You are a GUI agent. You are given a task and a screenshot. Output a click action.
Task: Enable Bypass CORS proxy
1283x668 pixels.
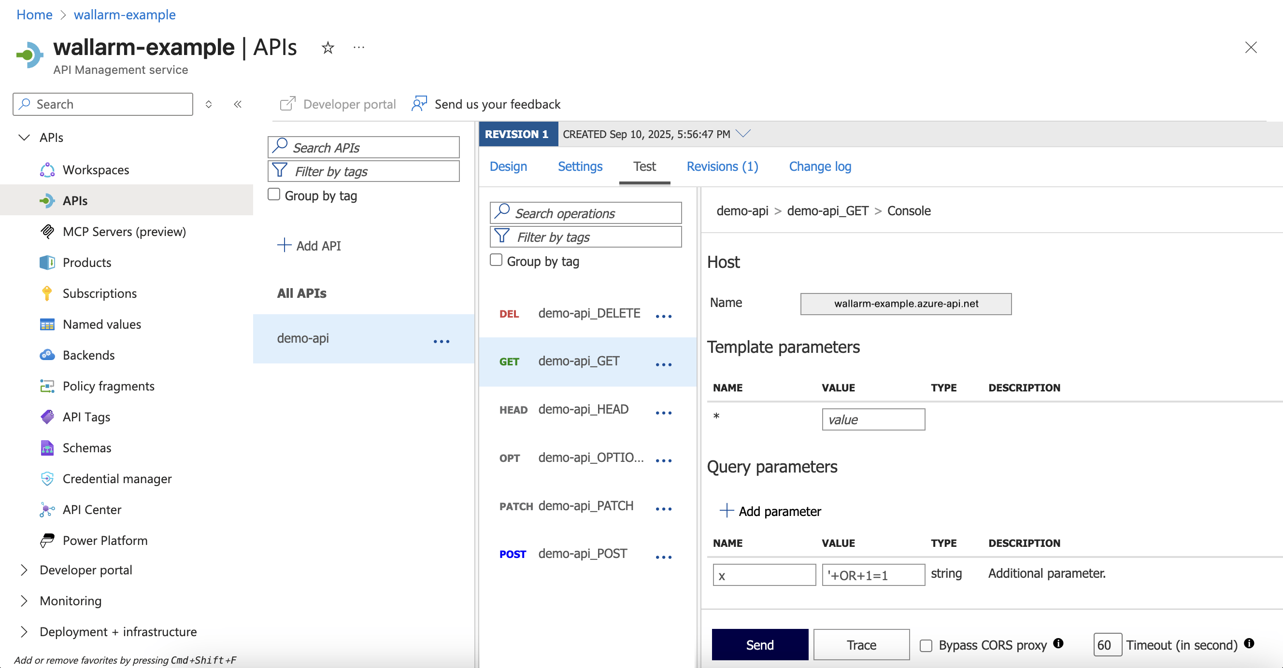[x=926, y=645]
